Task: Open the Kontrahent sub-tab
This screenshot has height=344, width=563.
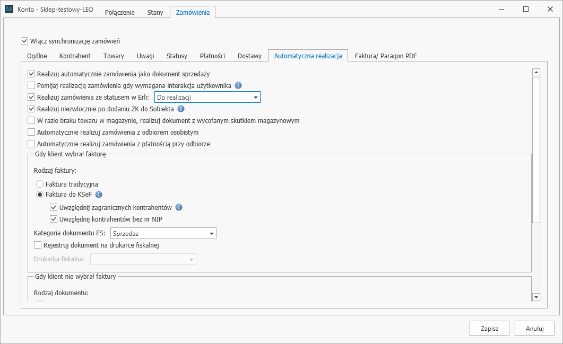Action: click(x=75, y=56)
